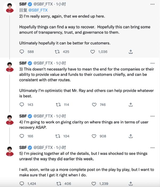The height and width of the screenshot is (187, 160).
Task: Reply to the tweet mentioning Mr. Ray
Action: 22,105
